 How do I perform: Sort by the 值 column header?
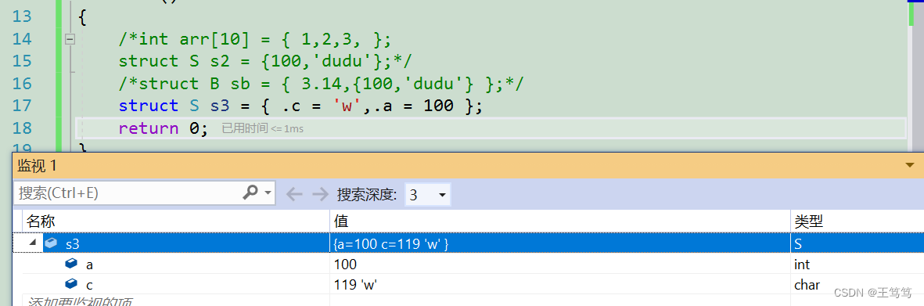point(560,221)
